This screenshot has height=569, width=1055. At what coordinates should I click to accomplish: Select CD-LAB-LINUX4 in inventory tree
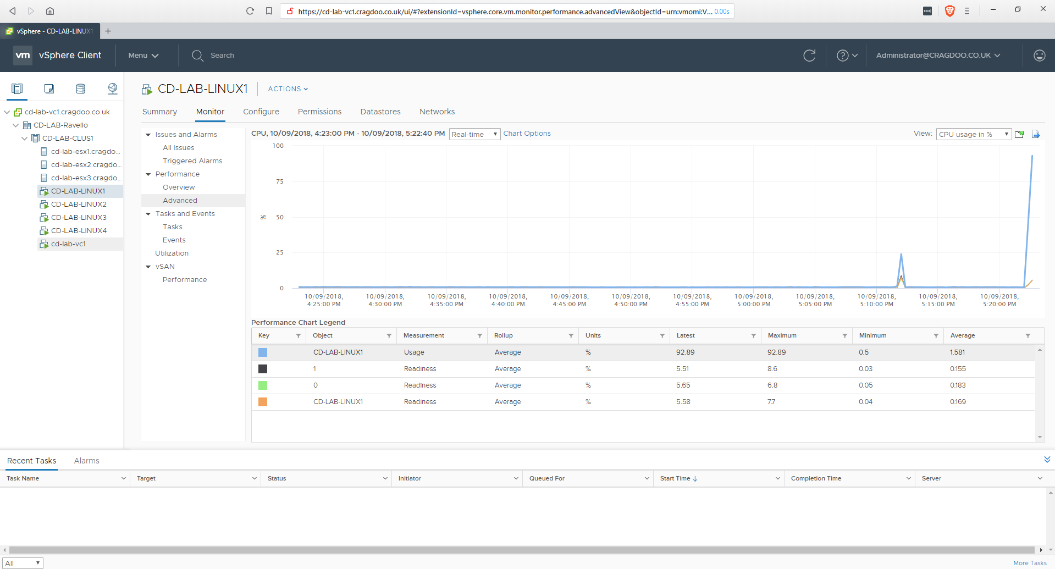click(79, 231)
